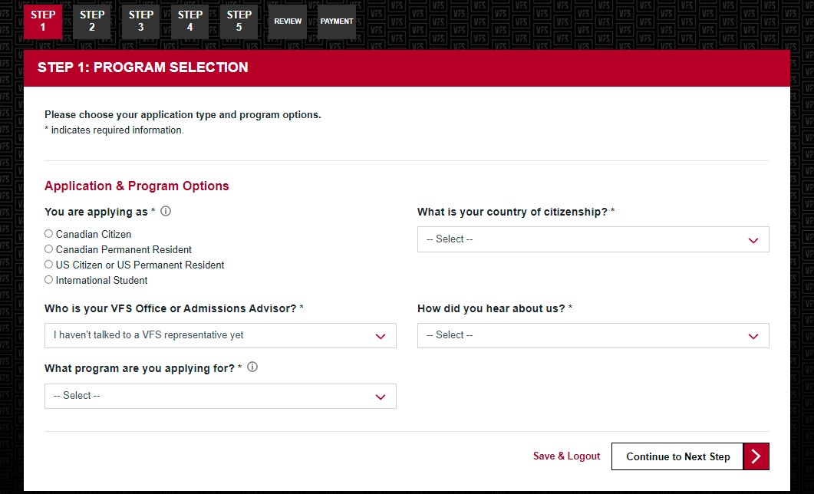Click the Save & Logout link

click(566, 456)
